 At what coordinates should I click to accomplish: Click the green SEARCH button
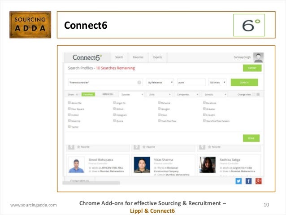point(244,83)
